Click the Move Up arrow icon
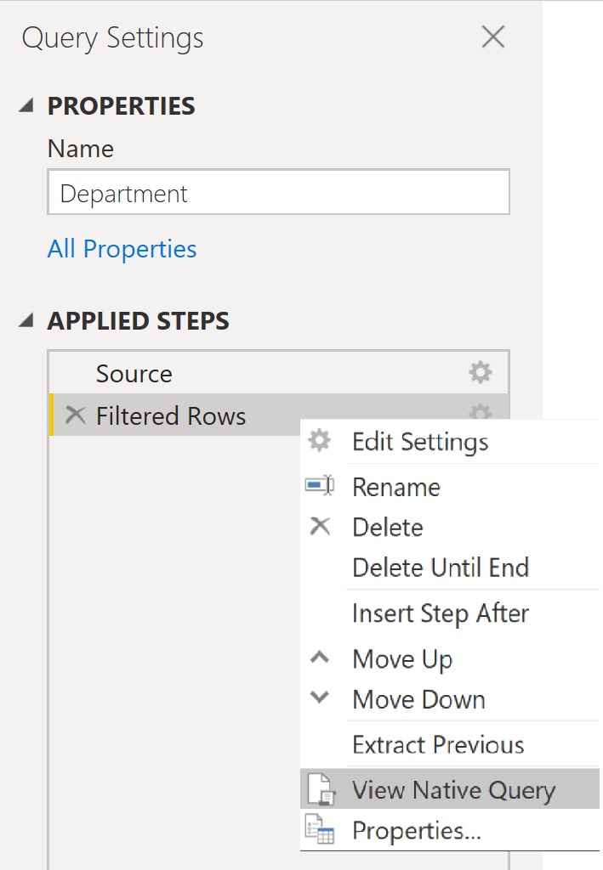 point(319,656)
